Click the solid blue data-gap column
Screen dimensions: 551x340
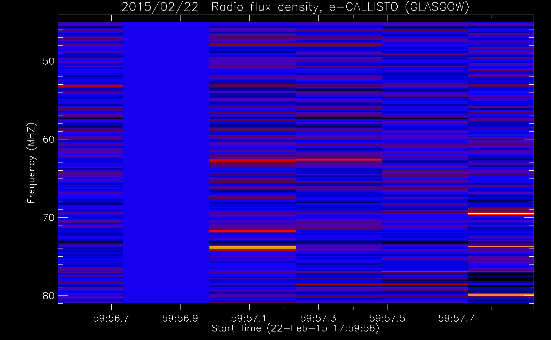166,162
